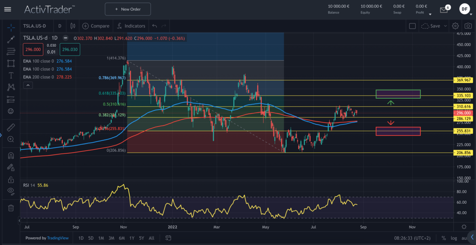Open the hamburger main menu
Screen dimensions: 476x245
coord(8,9)
